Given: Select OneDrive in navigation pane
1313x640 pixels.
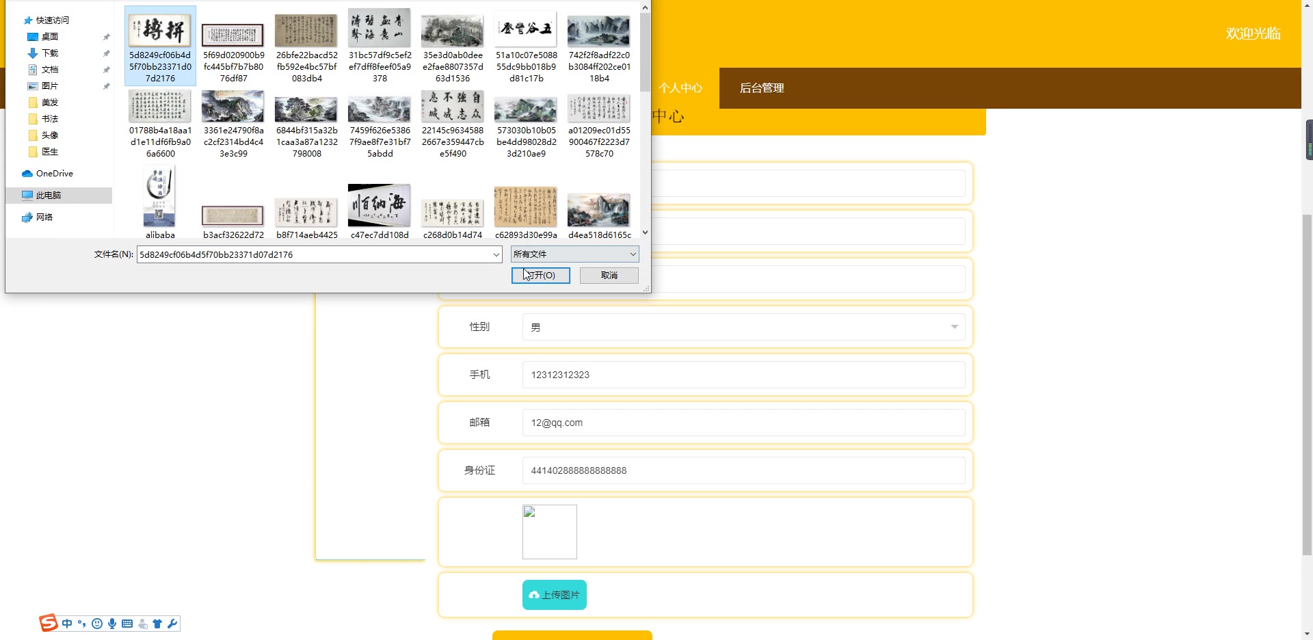Looking at the screenshot, I should tap(47, 174).
